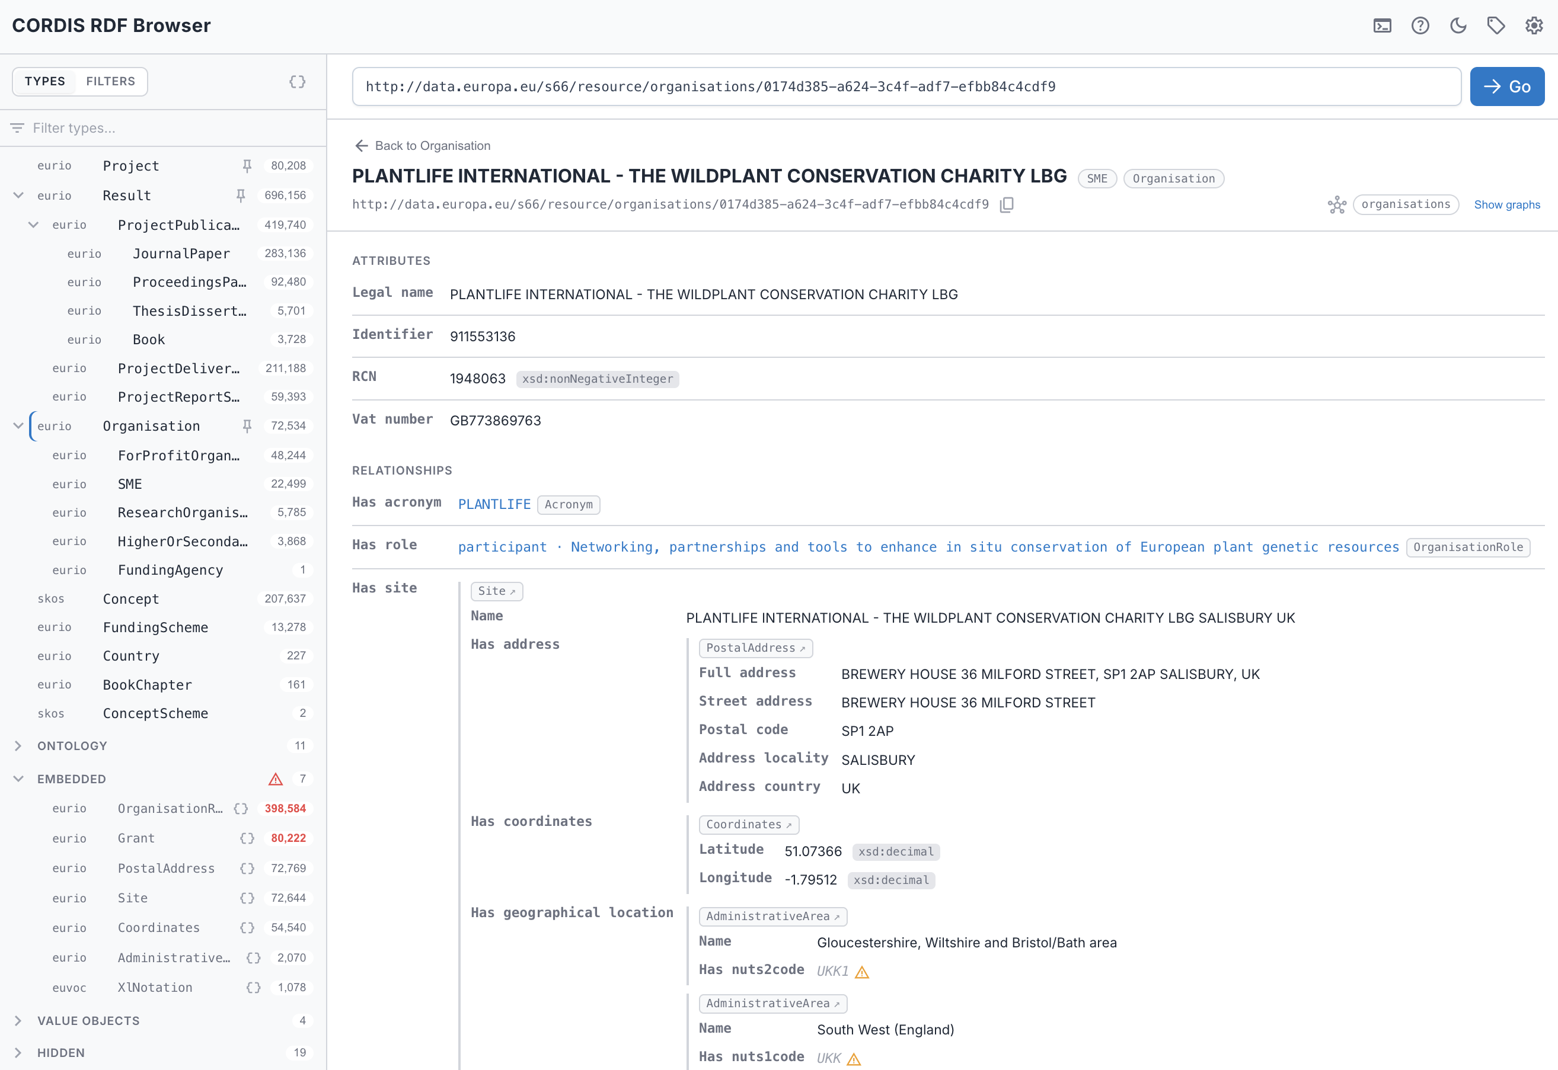Open the PostalAddress type chip
This screenshot has width=1558, height=1070.
click(755, 648)
